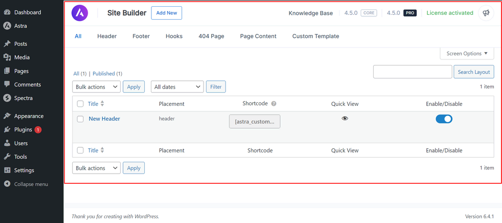Expand the All dates filter dropdown

pos(177,87)
